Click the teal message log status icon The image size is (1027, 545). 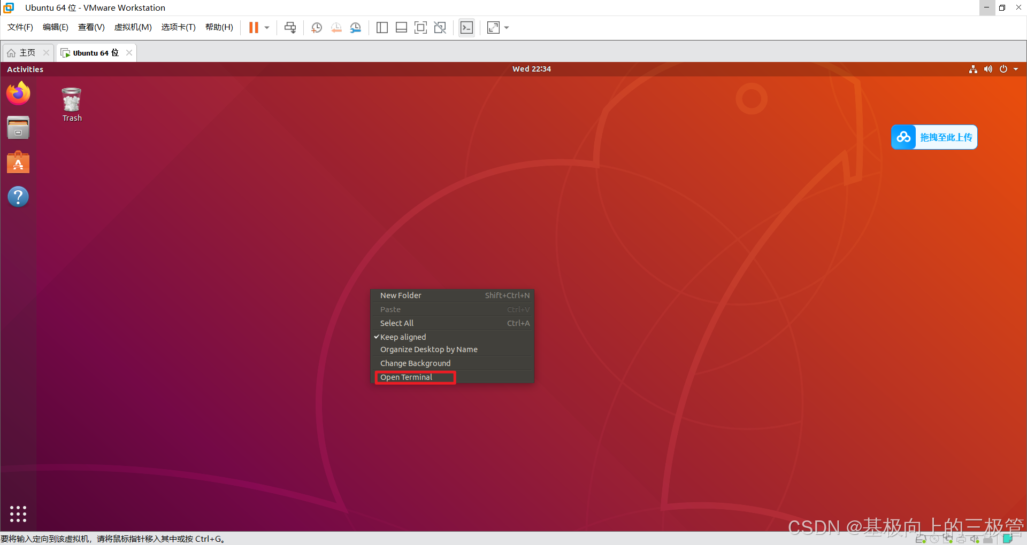[1008, 539]
